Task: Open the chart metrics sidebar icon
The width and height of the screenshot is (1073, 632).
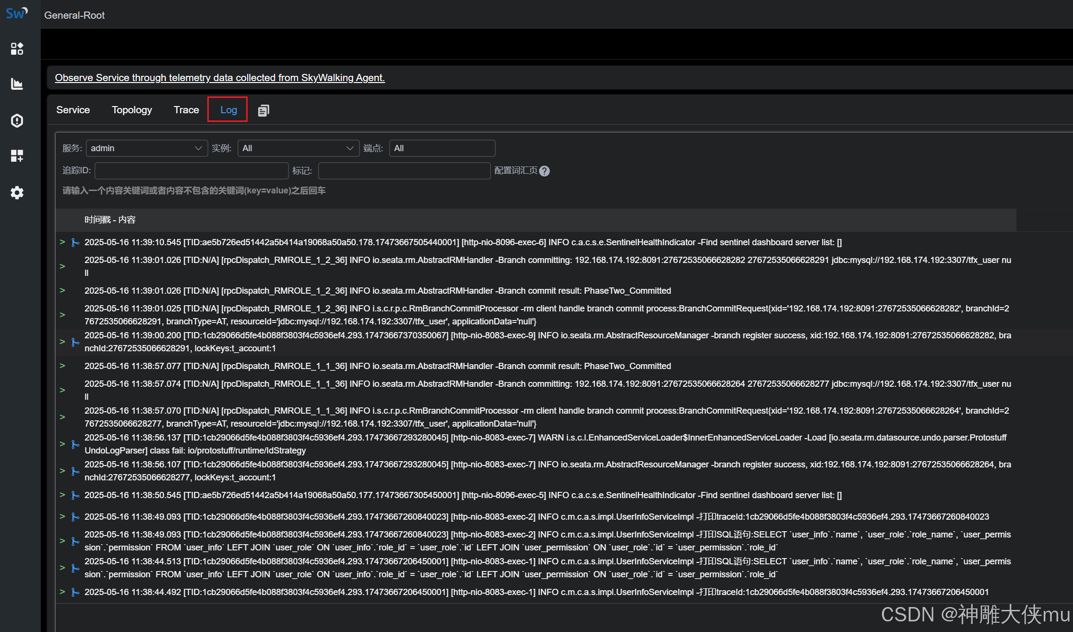Action: pyautogui.click(x=17, y=84)
